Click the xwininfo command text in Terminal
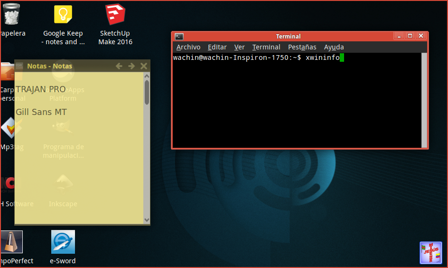 pos(323,57)
